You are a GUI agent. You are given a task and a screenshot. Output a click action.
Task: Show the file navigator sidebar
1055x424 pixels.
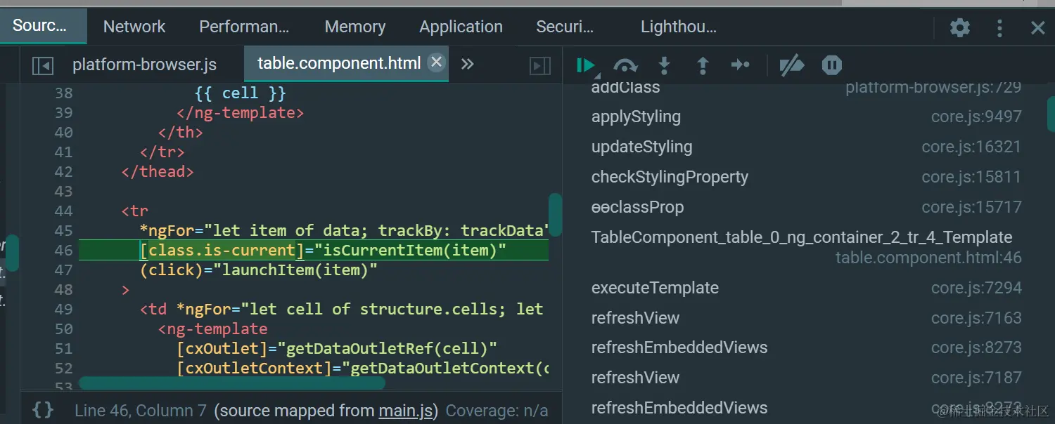[x=43, y=65]
